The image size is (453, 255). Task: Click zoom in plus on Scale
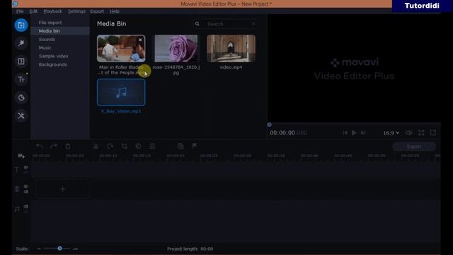click(76, 249)
